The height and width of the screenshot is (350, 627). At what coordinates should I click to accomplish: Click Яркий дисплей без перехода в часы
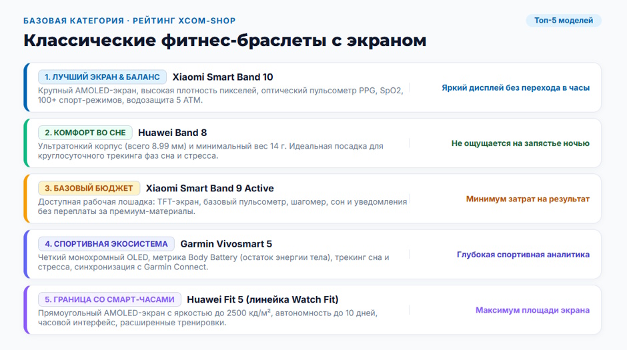(x=516, y=88)
